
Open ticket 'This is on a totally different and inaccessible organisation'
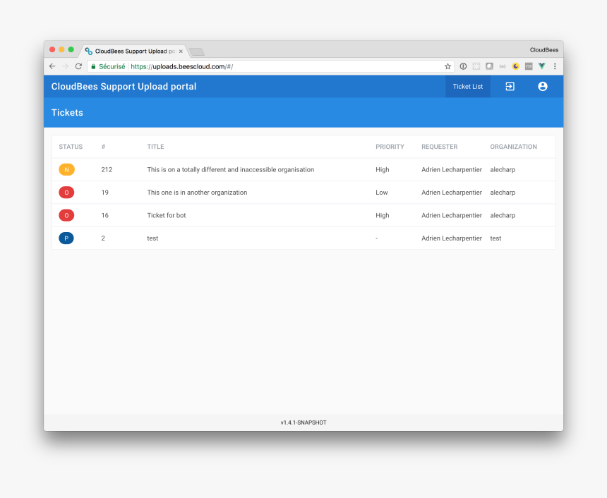point(230,169)
